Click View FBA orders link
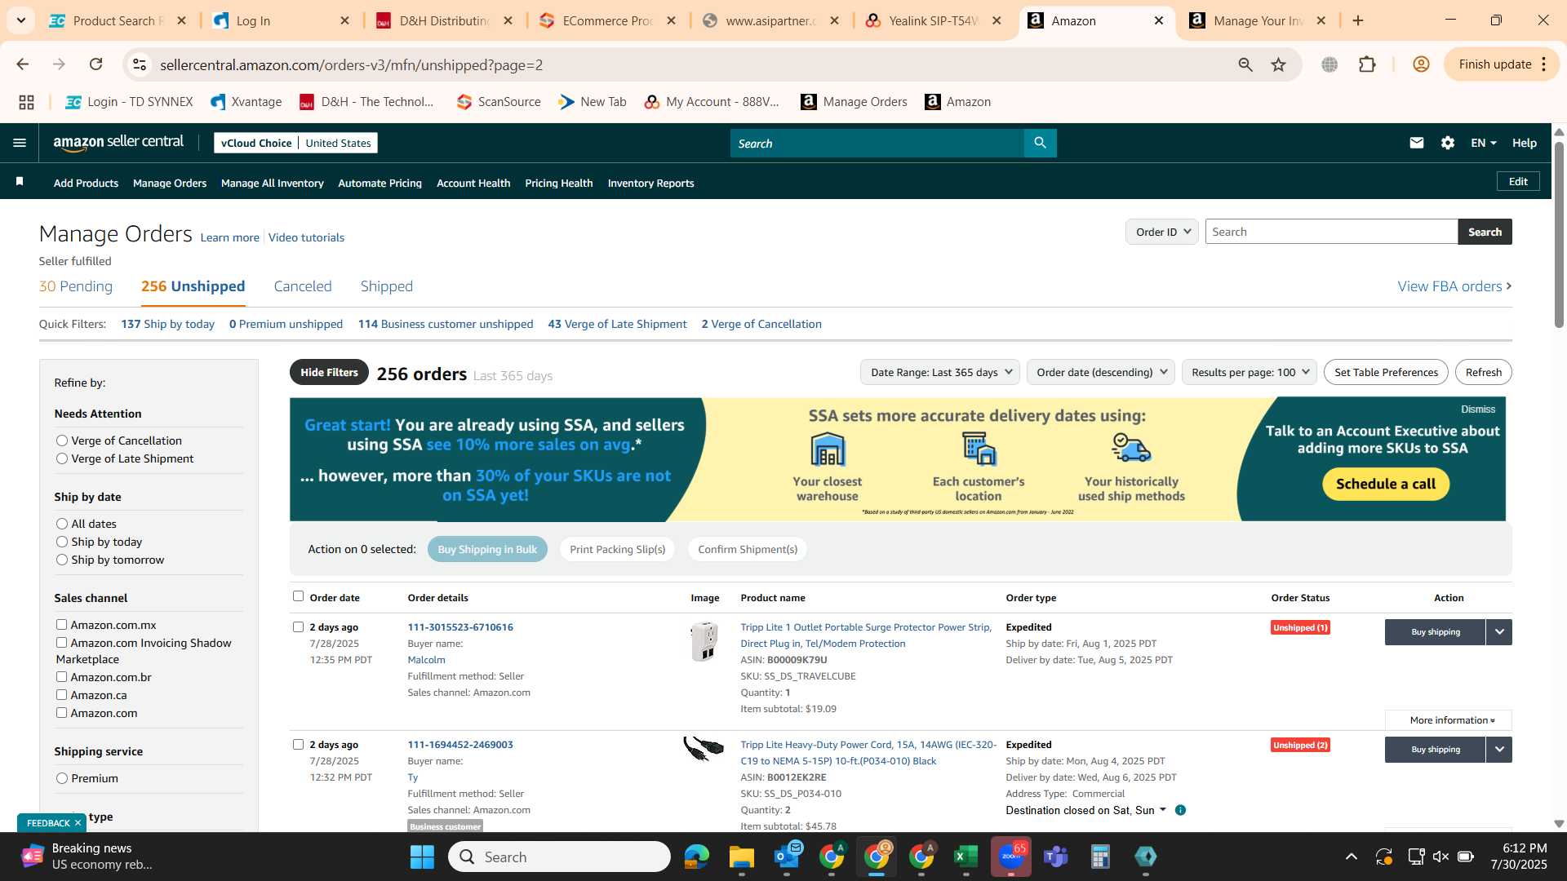The image size is (1567, 881). coord(1454,286)
